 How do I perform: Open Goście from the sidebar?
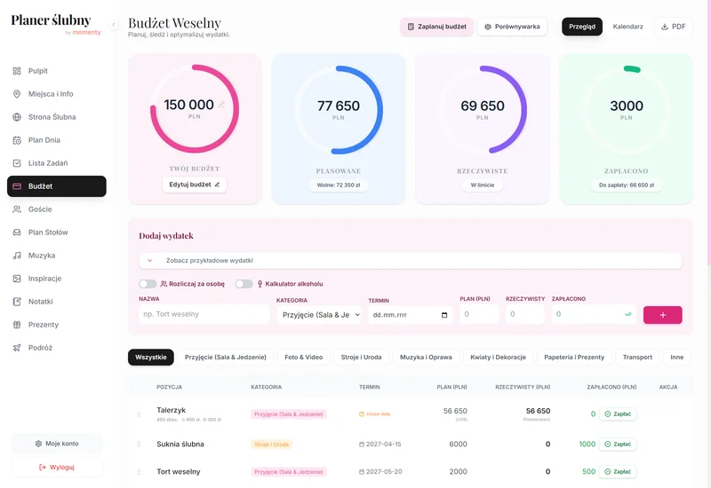[x=40, y=209]
